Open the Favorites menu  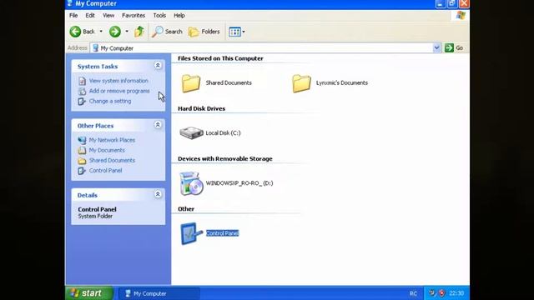133,15
